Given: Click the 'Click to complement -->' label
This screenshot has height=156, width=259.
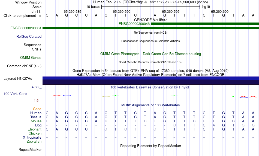Looking at the screenshot, I should click(22, 16).
